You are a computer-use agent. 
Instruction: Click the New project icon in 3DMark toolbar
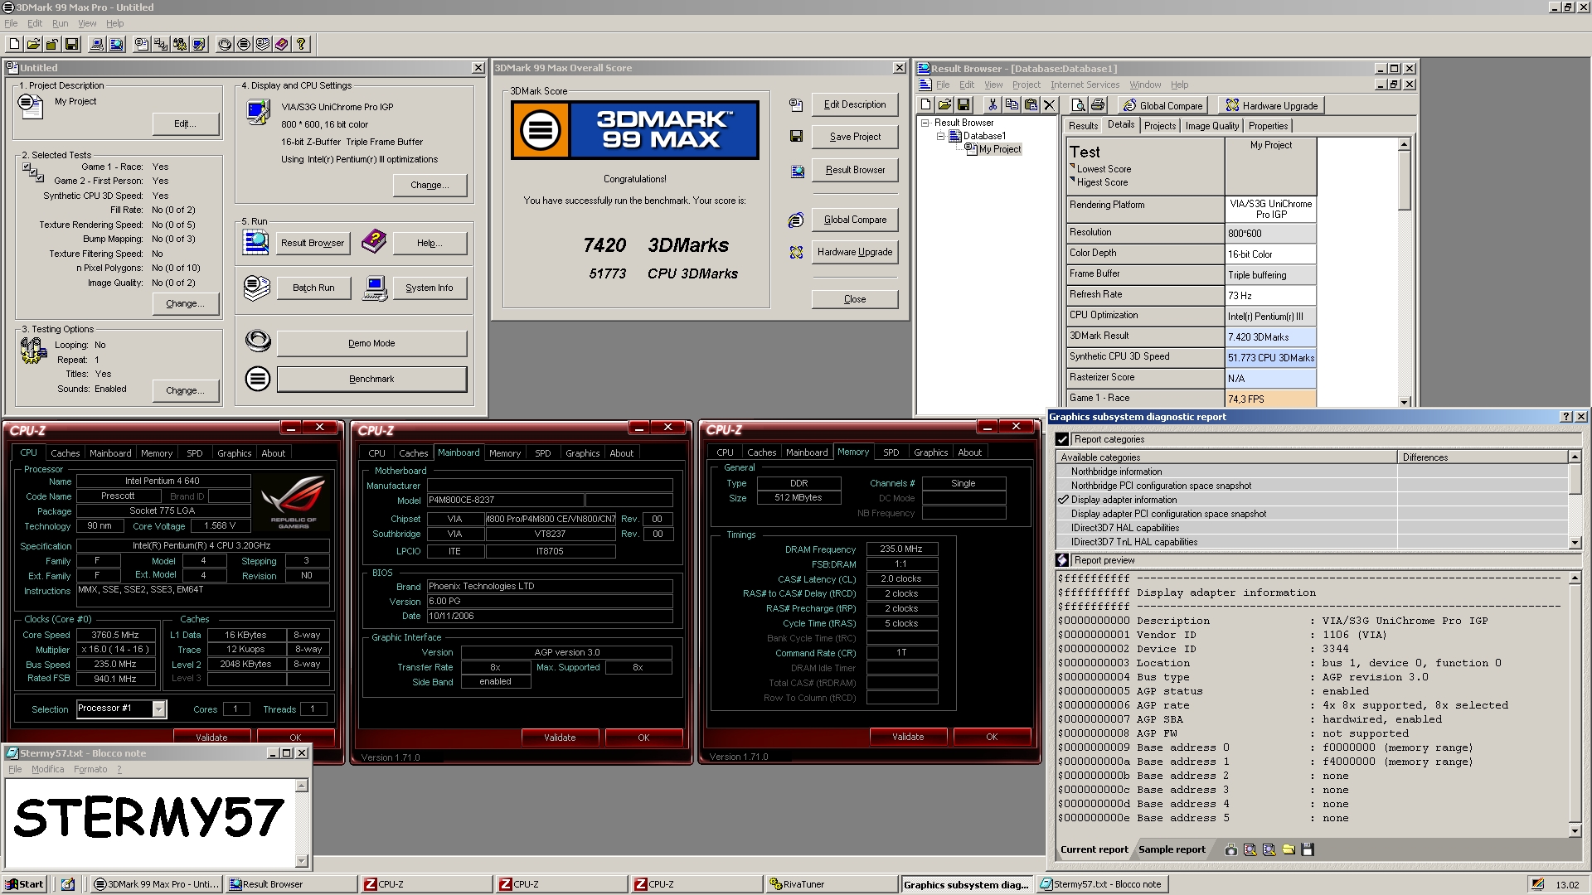click(14, 44)
